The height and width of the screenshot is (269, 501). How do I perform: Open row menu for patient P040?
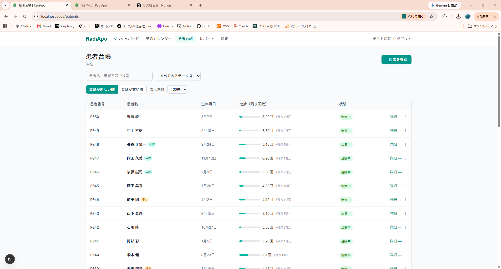pyautogui.click(x=405, y=255)
